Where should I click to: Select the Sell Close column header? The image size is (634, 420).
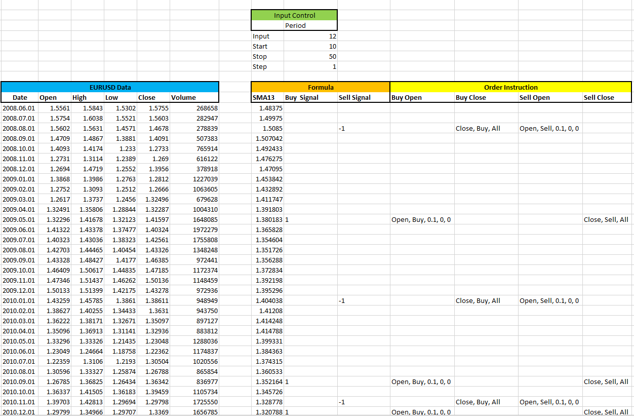coord(607,97)
